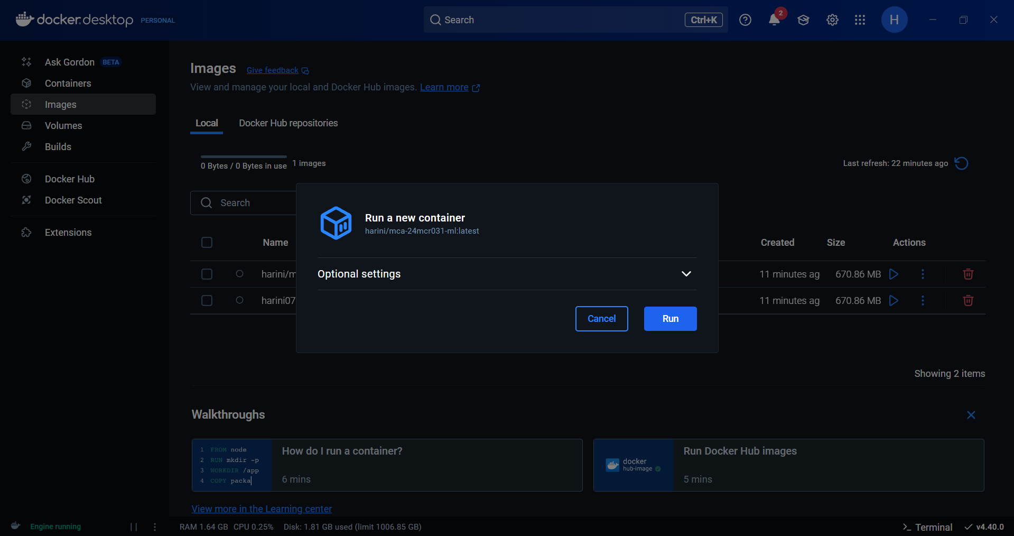Open Builds in sidebar
Screen dimensions: 1014x536
tap(83, 146)
